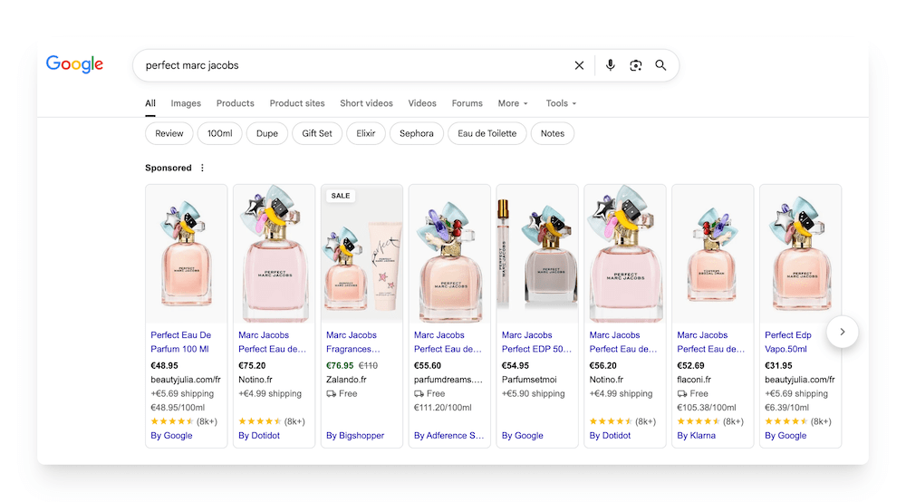
Task: Clear the search query with X icon
Action: tap(579, 65)
